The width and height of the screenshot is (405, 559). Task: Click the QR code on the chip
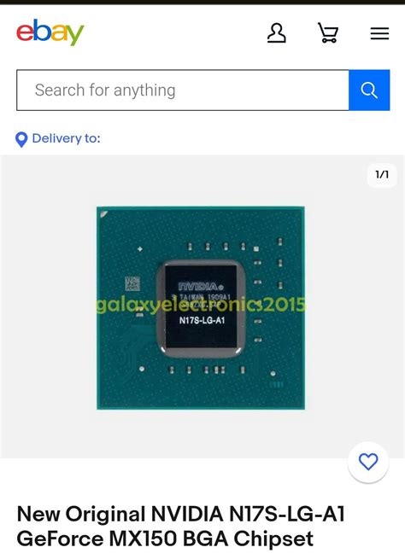(132, 283)
